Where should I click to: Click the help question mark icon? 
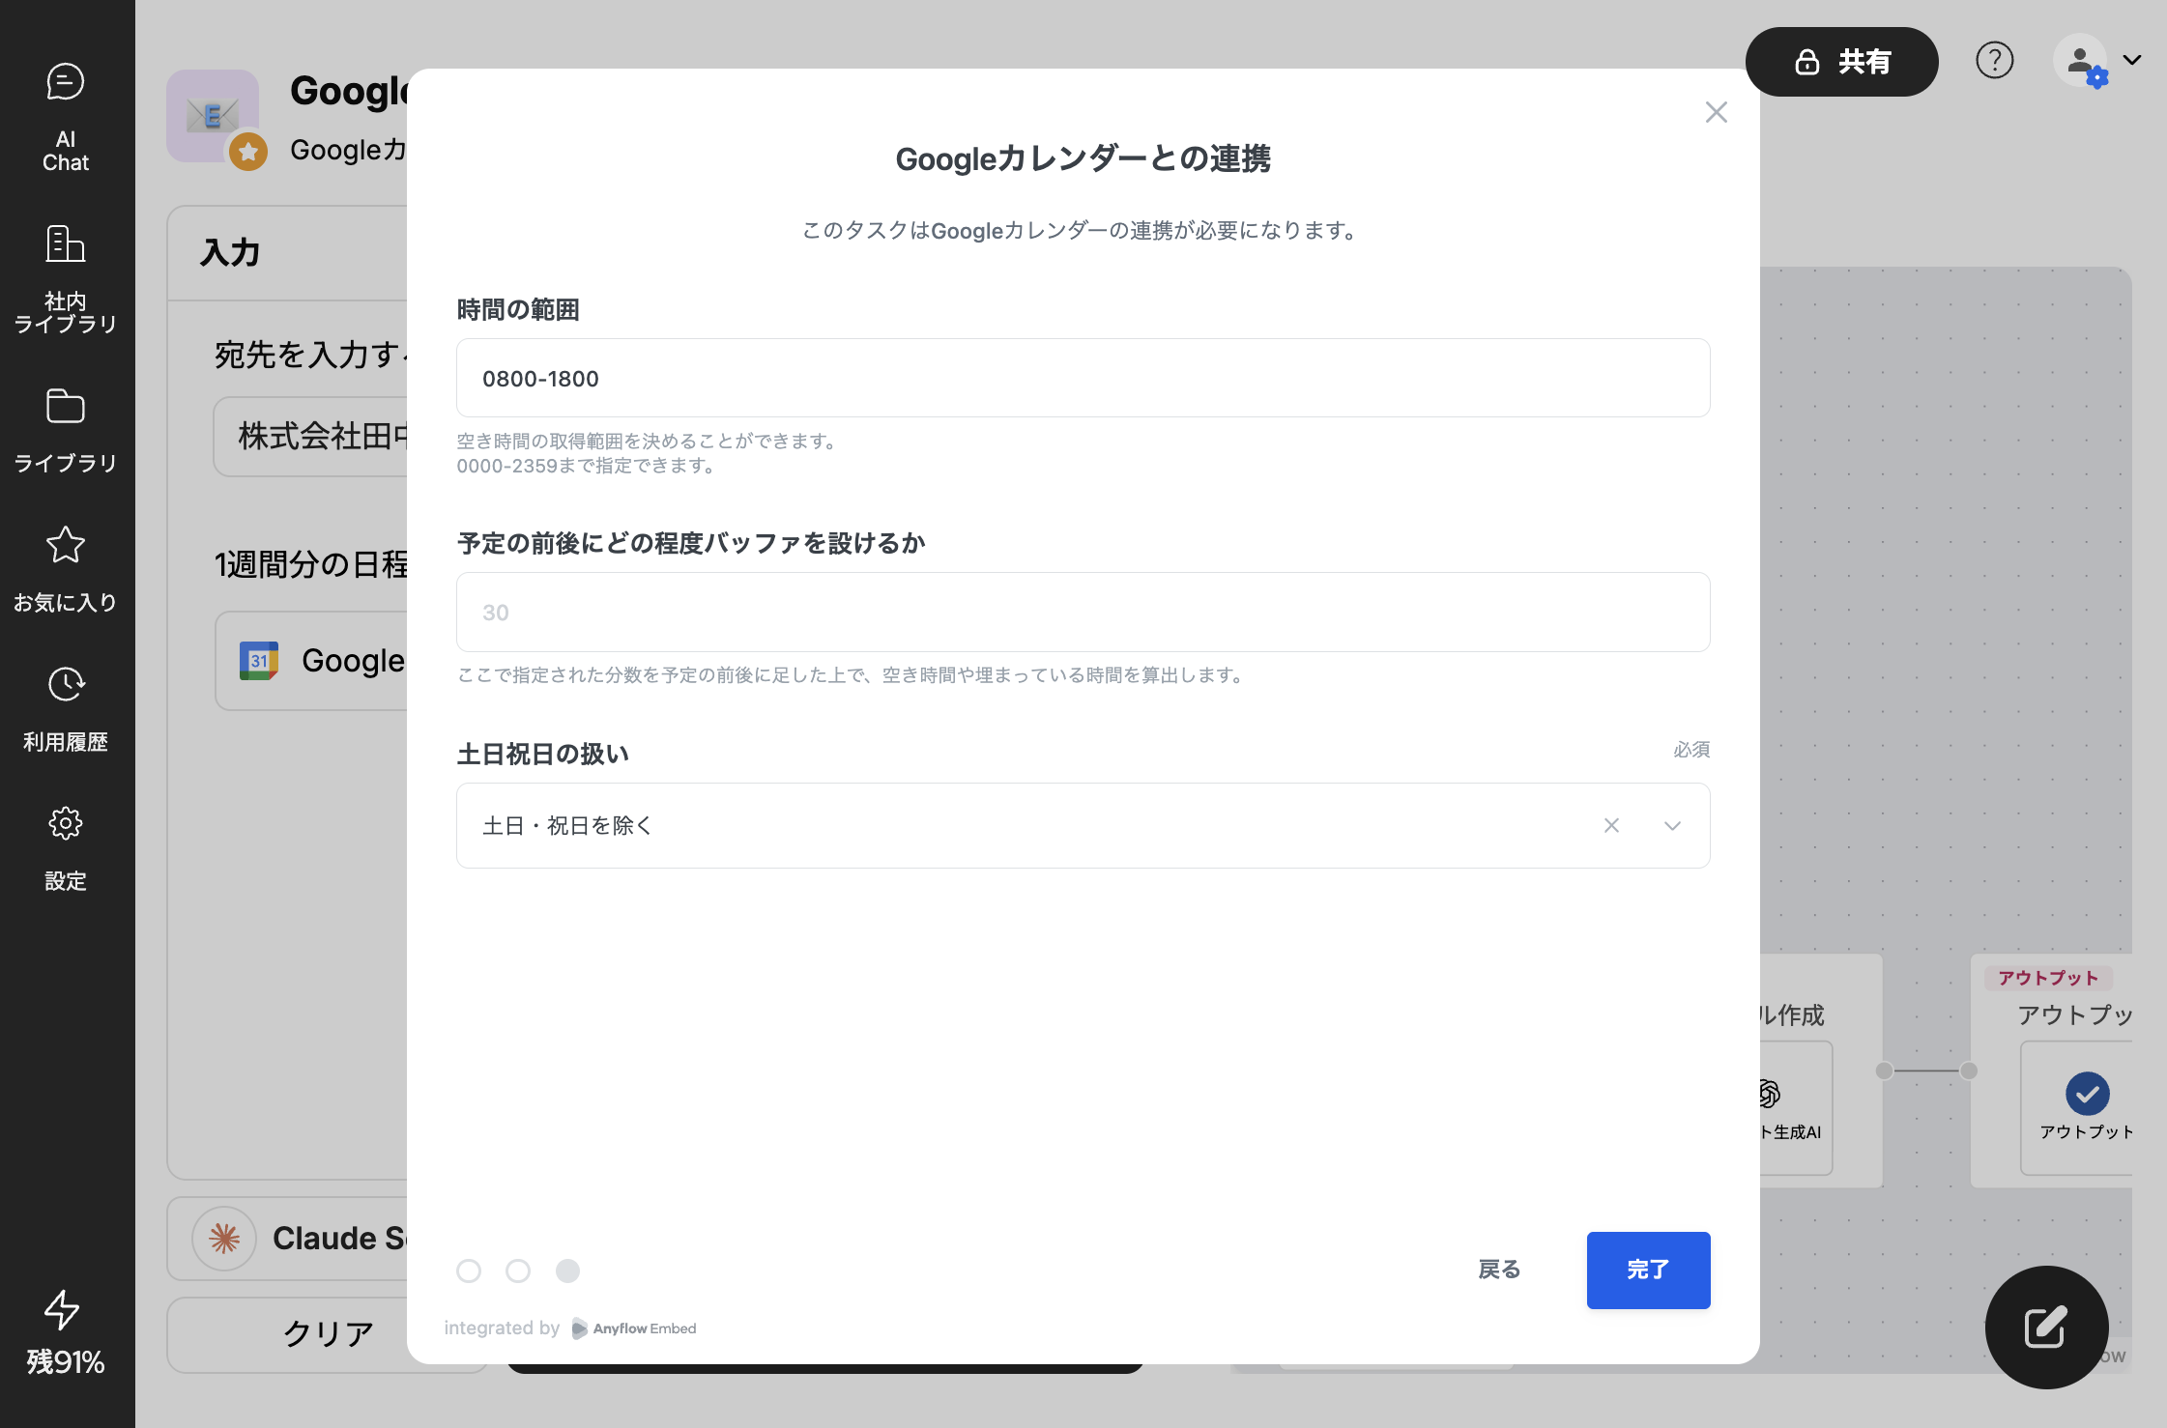[x=1994, y=61]
